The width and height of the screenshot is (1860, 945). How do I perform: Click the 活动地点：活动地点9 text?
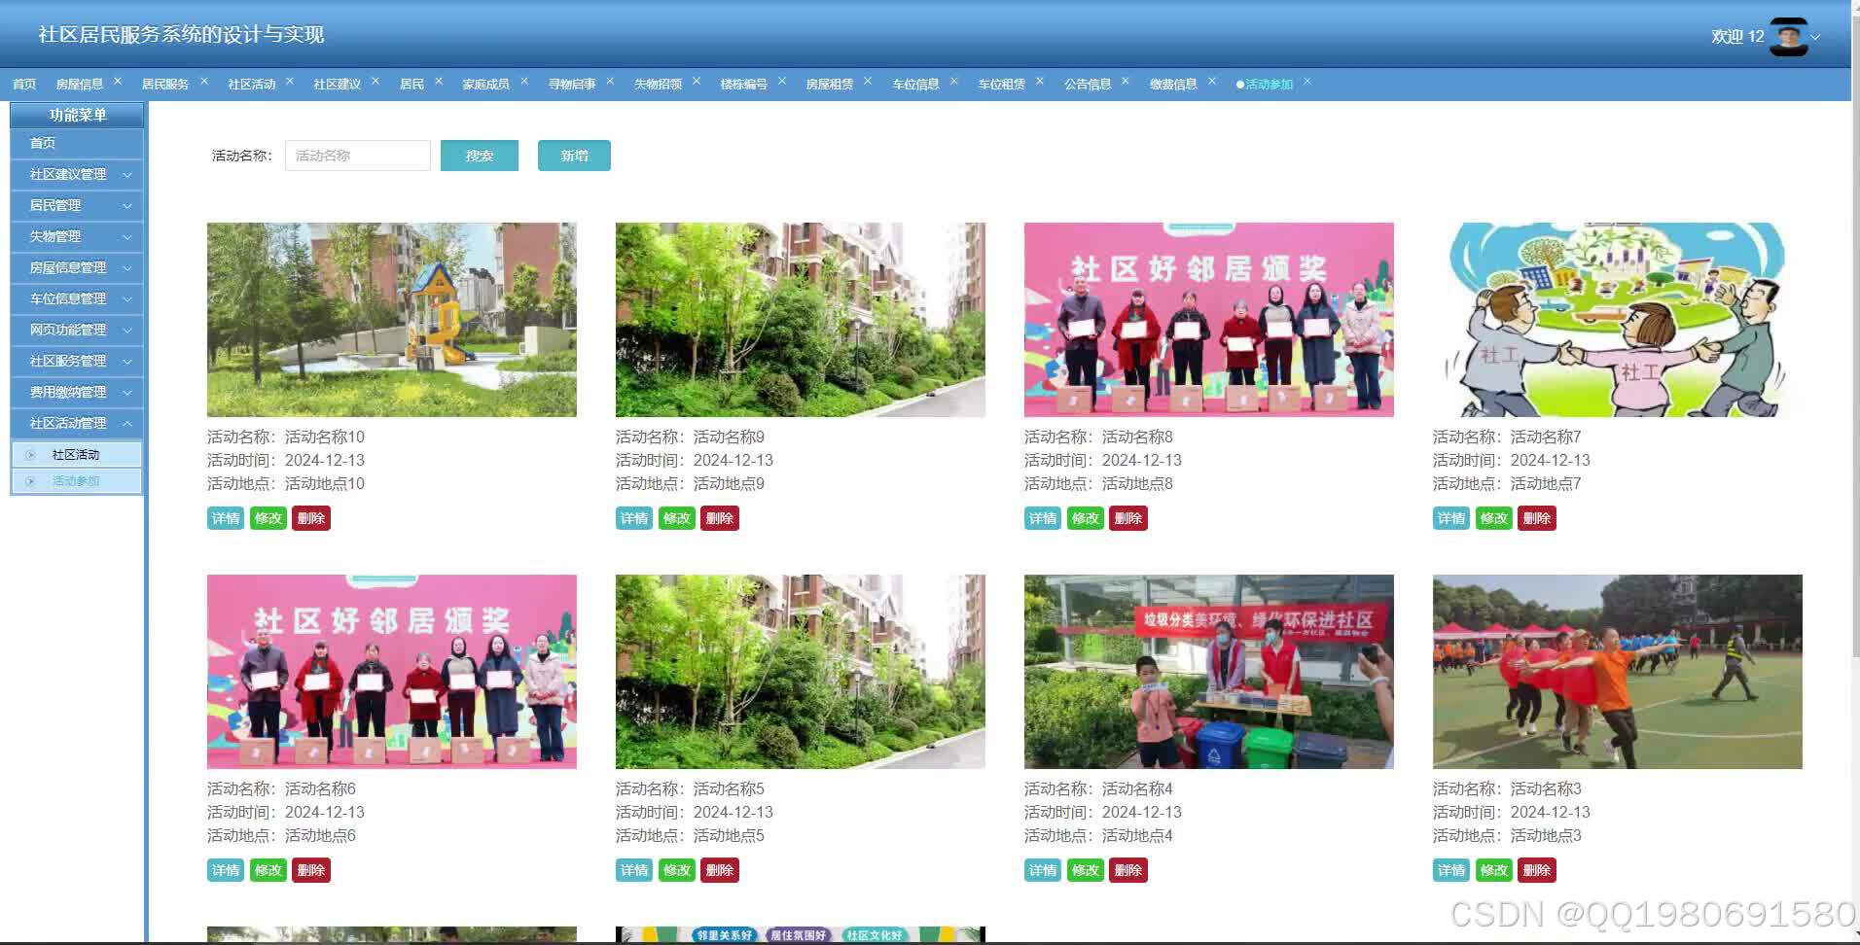690,483
